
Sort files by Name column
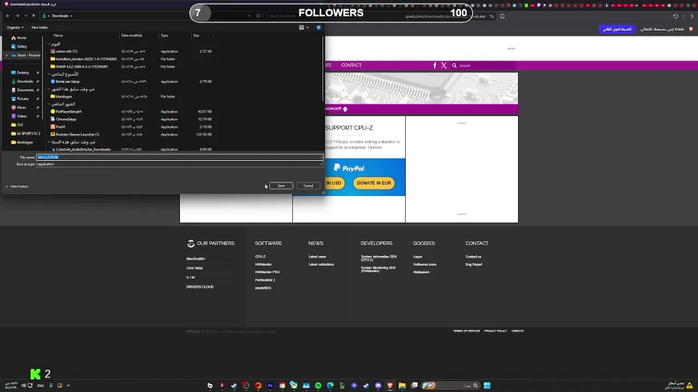[x=58, y=35]
